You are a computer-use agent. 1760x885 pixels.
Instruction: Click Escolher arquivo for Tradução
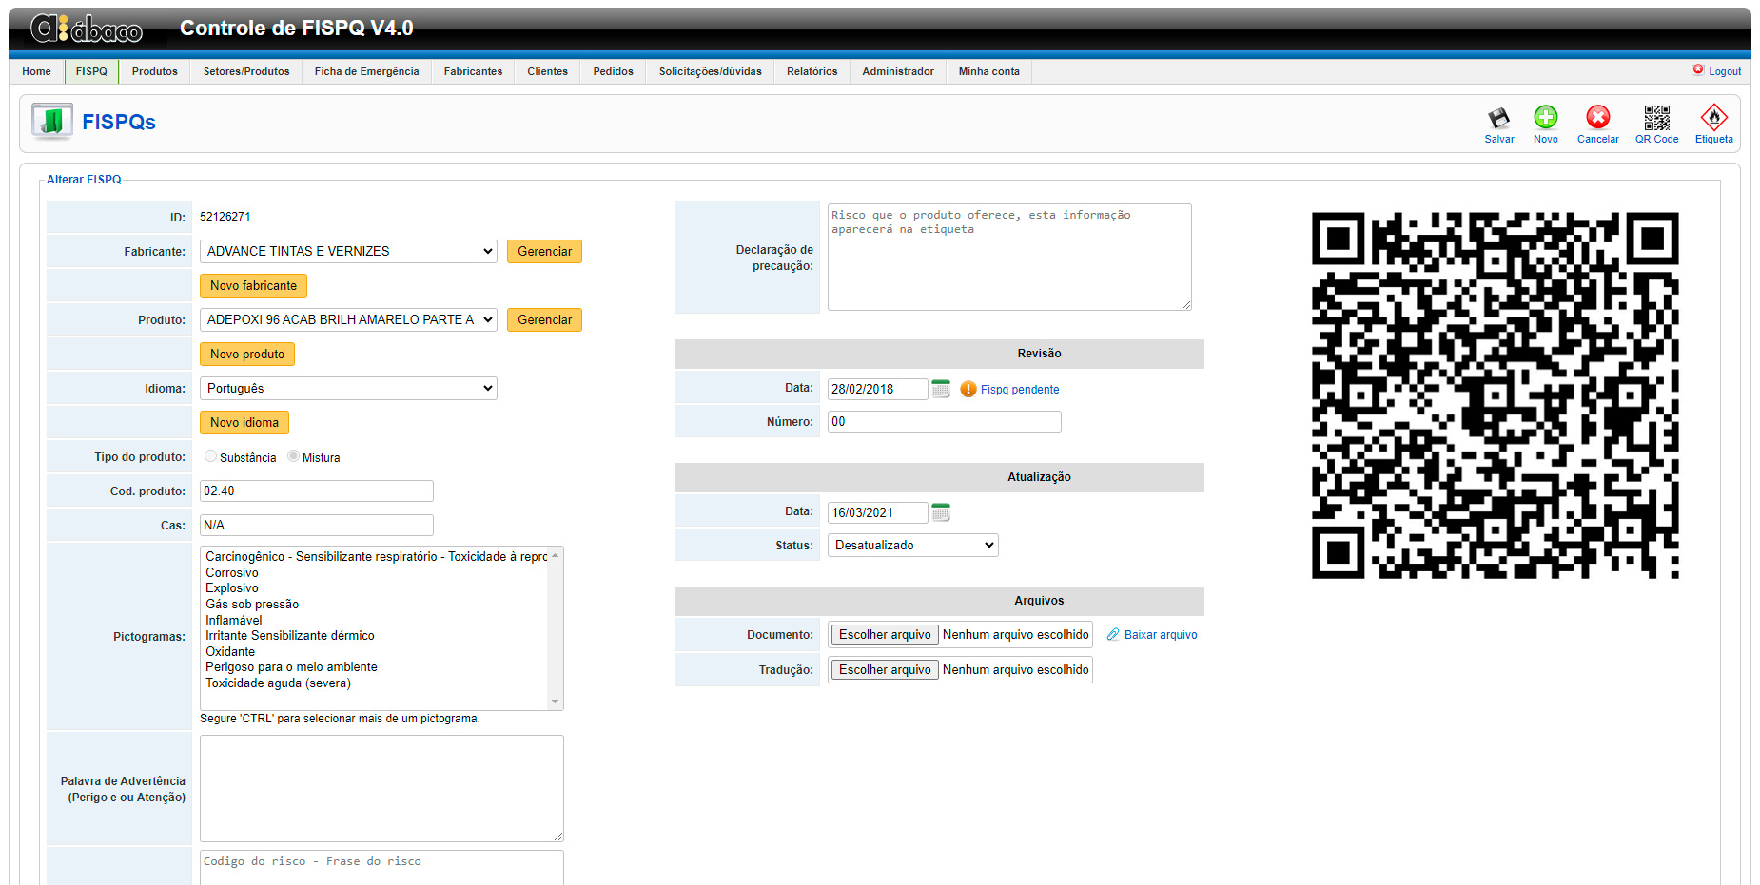point(885,669)
